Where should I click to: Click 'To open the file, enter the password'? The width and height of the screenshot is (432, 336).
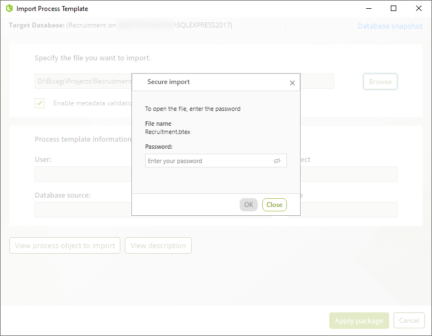[x=192, y=109]
